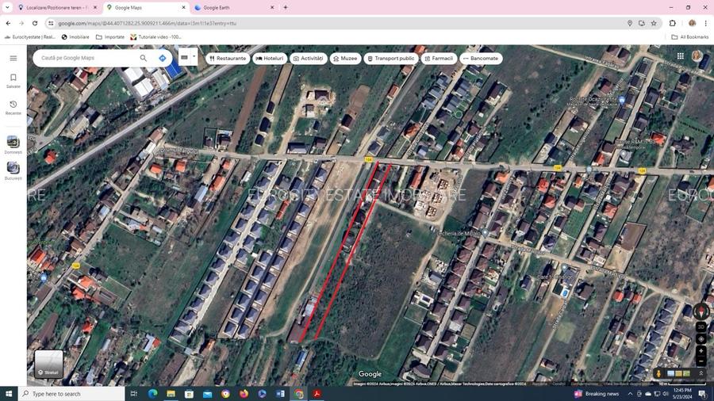The height and width of the screenshot is (401, 714).
Task: Click the magnifier search icon
Action: [x=143, y=58]
